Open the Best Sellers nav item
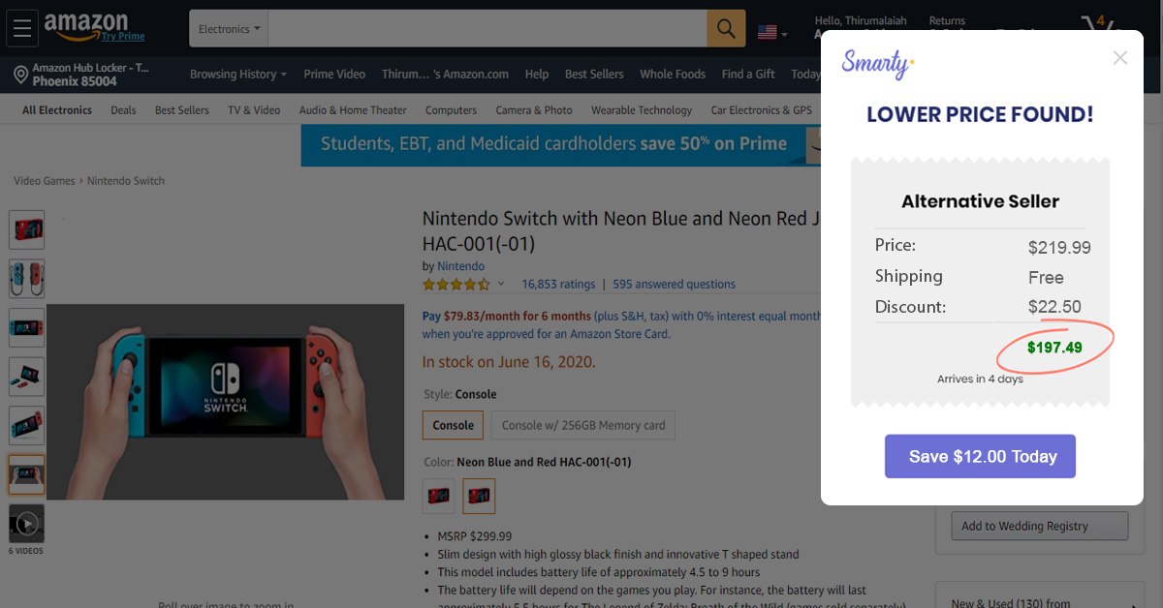Image resolution: width=1163 pixels, height=608 pixels. click(594, 75)
